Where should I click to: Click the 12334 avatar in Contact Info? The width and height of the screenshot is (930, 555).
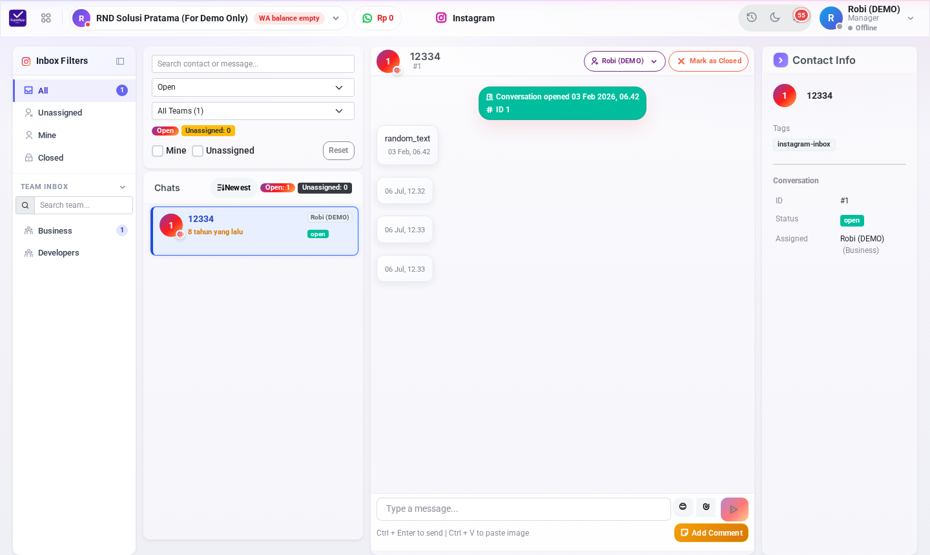pyautogui.click(x=785, y=96)
